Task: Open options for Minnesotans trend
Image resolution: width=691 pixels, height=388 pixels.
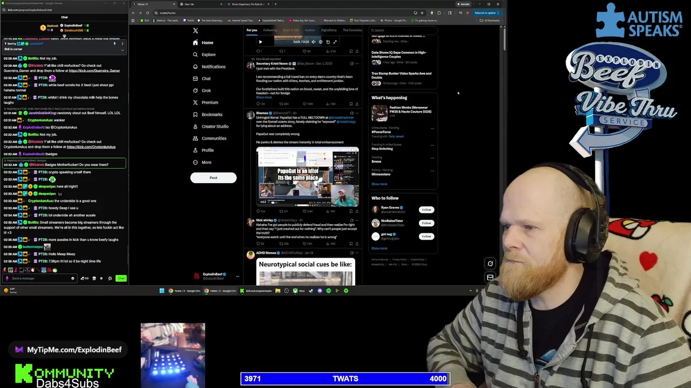Action: pyautogui.click(x=432, y=171)
